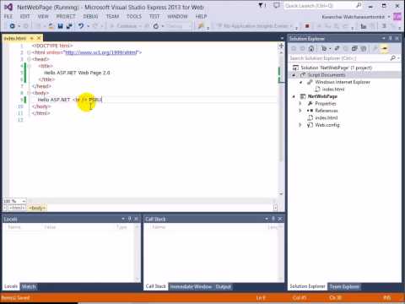The image size is (405, 304).
Task: Collapse the head element outlining on line 3
Action: [29, 59]
